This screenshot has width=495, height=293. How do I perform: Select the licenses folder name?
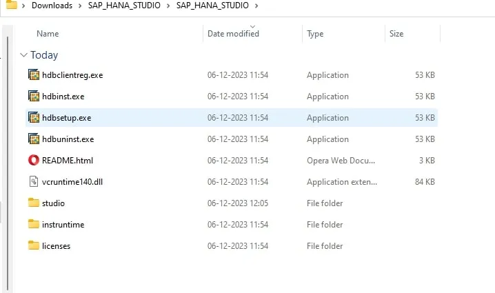(x=57, y=246)
